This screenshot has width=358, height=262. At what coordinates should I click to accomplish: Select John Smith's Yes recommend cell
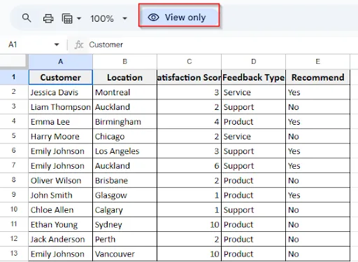click(318, 195)
